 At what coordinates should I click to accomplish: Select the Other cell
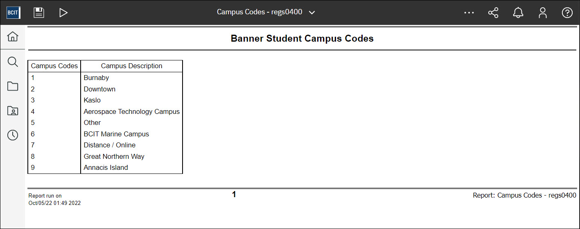click(132, 122)
